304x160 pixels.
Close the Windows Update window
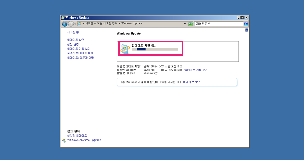point(246,17)
